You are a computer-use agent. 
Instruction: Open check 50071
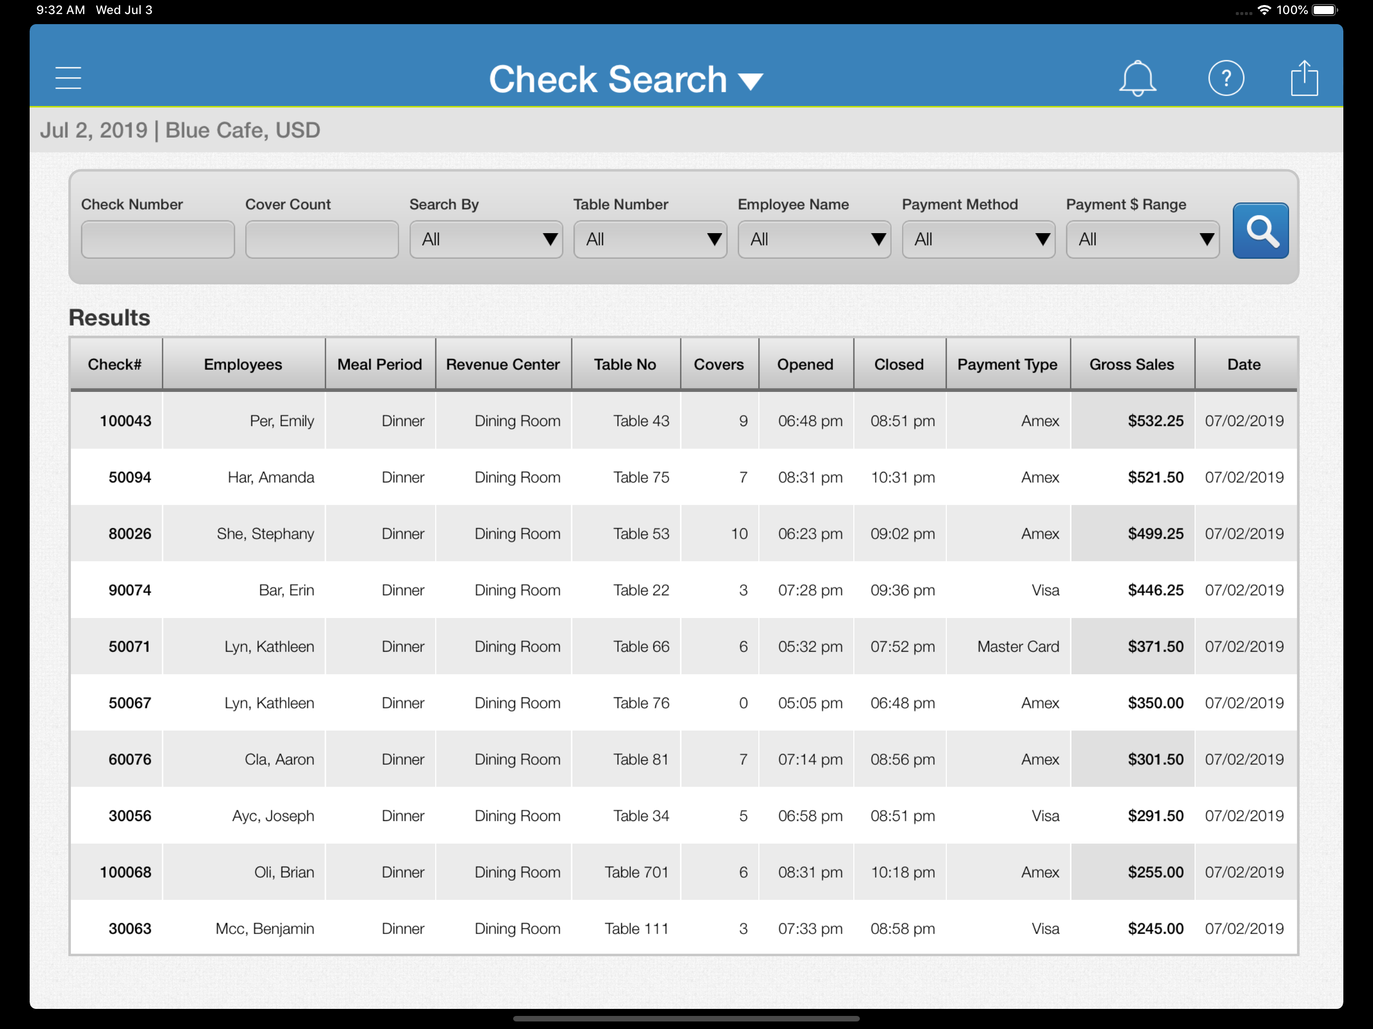pos(129,647)
